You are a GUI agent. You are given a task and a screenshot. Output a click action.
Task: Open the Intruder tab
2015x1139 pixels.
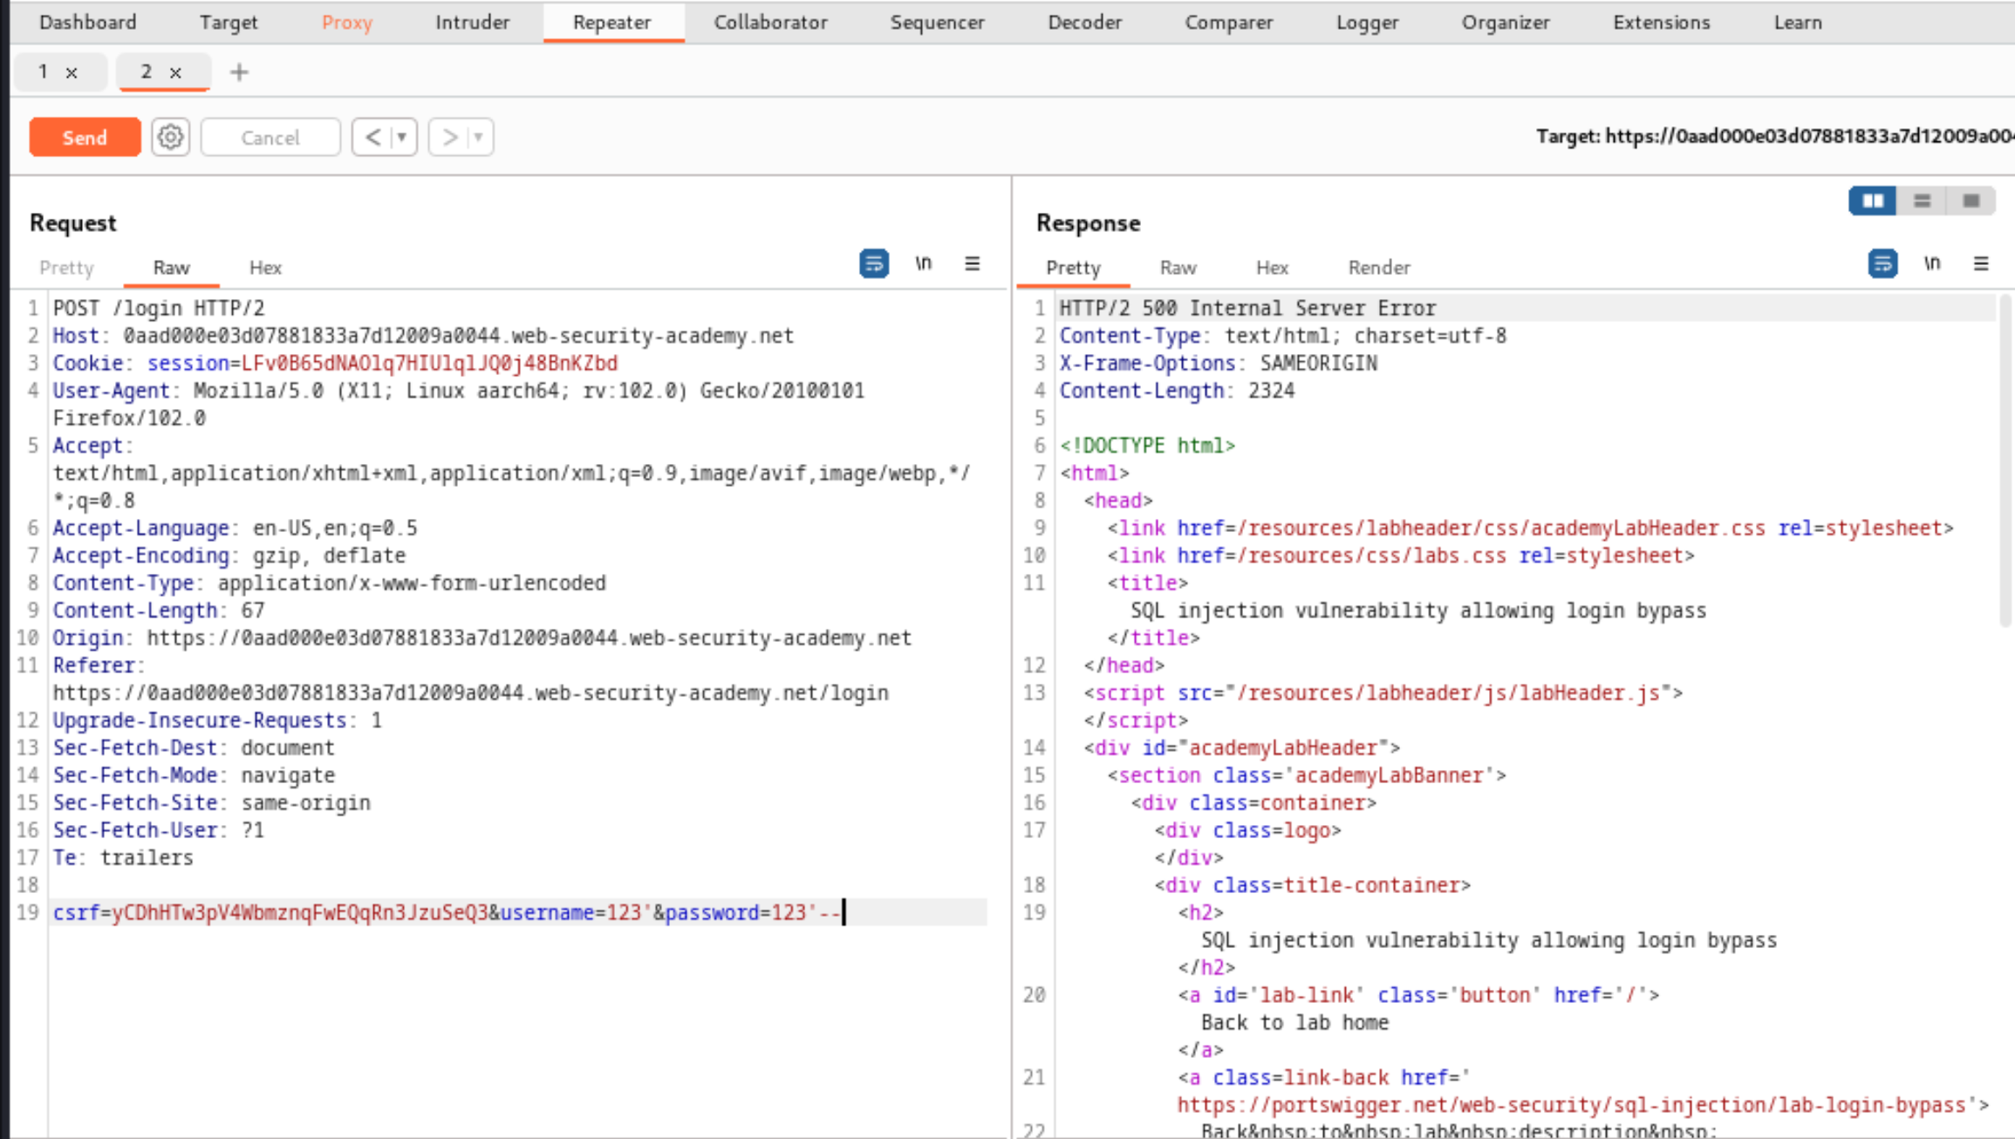click(472, 23)
